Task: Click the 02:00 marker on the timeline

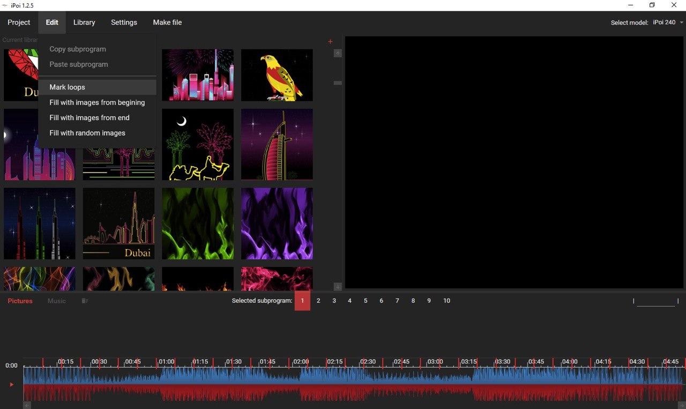Action: (301, 362)
